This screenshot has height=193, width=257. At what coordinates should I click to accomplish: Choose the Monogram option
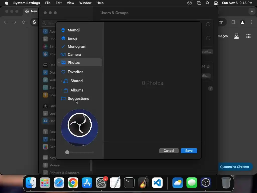pos(80,46)
